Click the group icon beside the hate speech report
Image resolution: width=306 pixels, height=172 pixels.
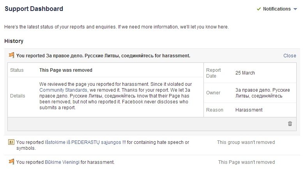(11, 142)
